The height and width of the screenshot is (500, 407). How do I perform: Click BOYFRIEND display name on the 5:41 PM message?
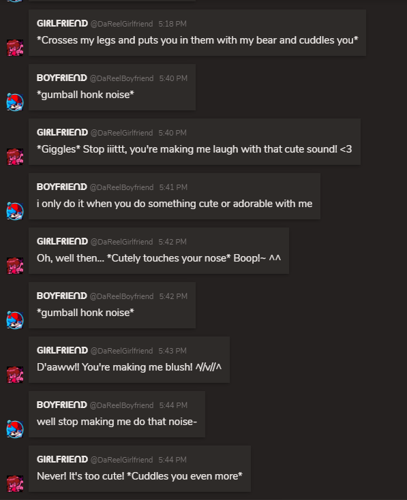click(62, 187)
